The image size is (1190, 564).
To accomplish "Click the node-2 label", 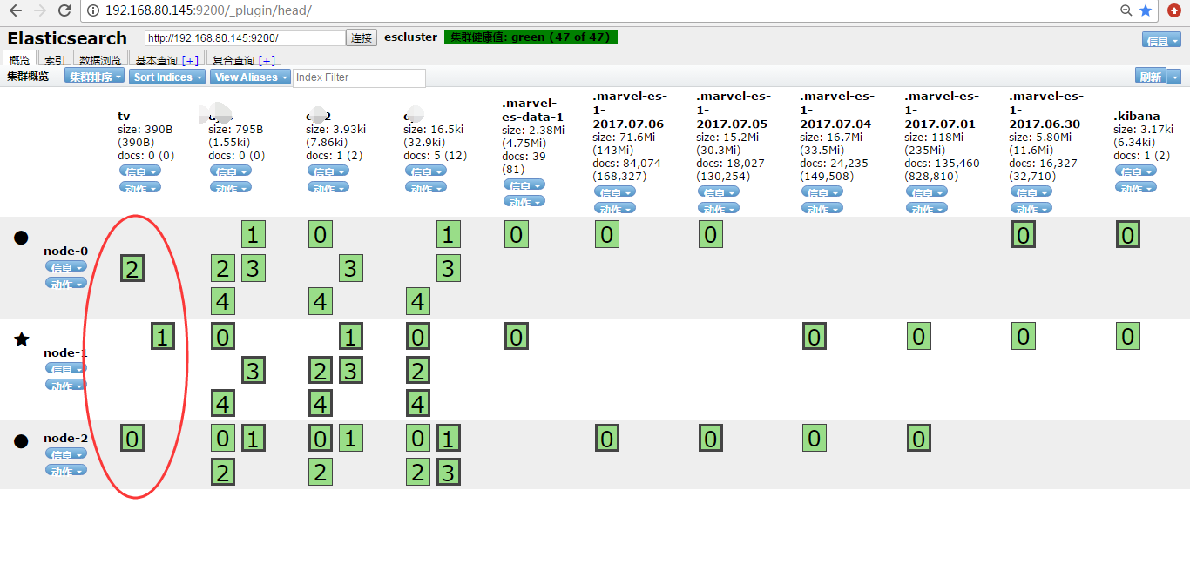I will click(x=65, y=438).
